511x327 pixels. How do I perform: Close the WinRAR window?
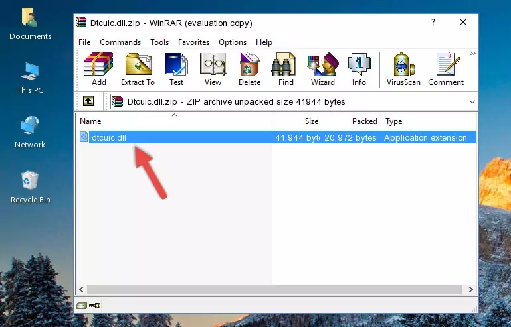point(462,22)
